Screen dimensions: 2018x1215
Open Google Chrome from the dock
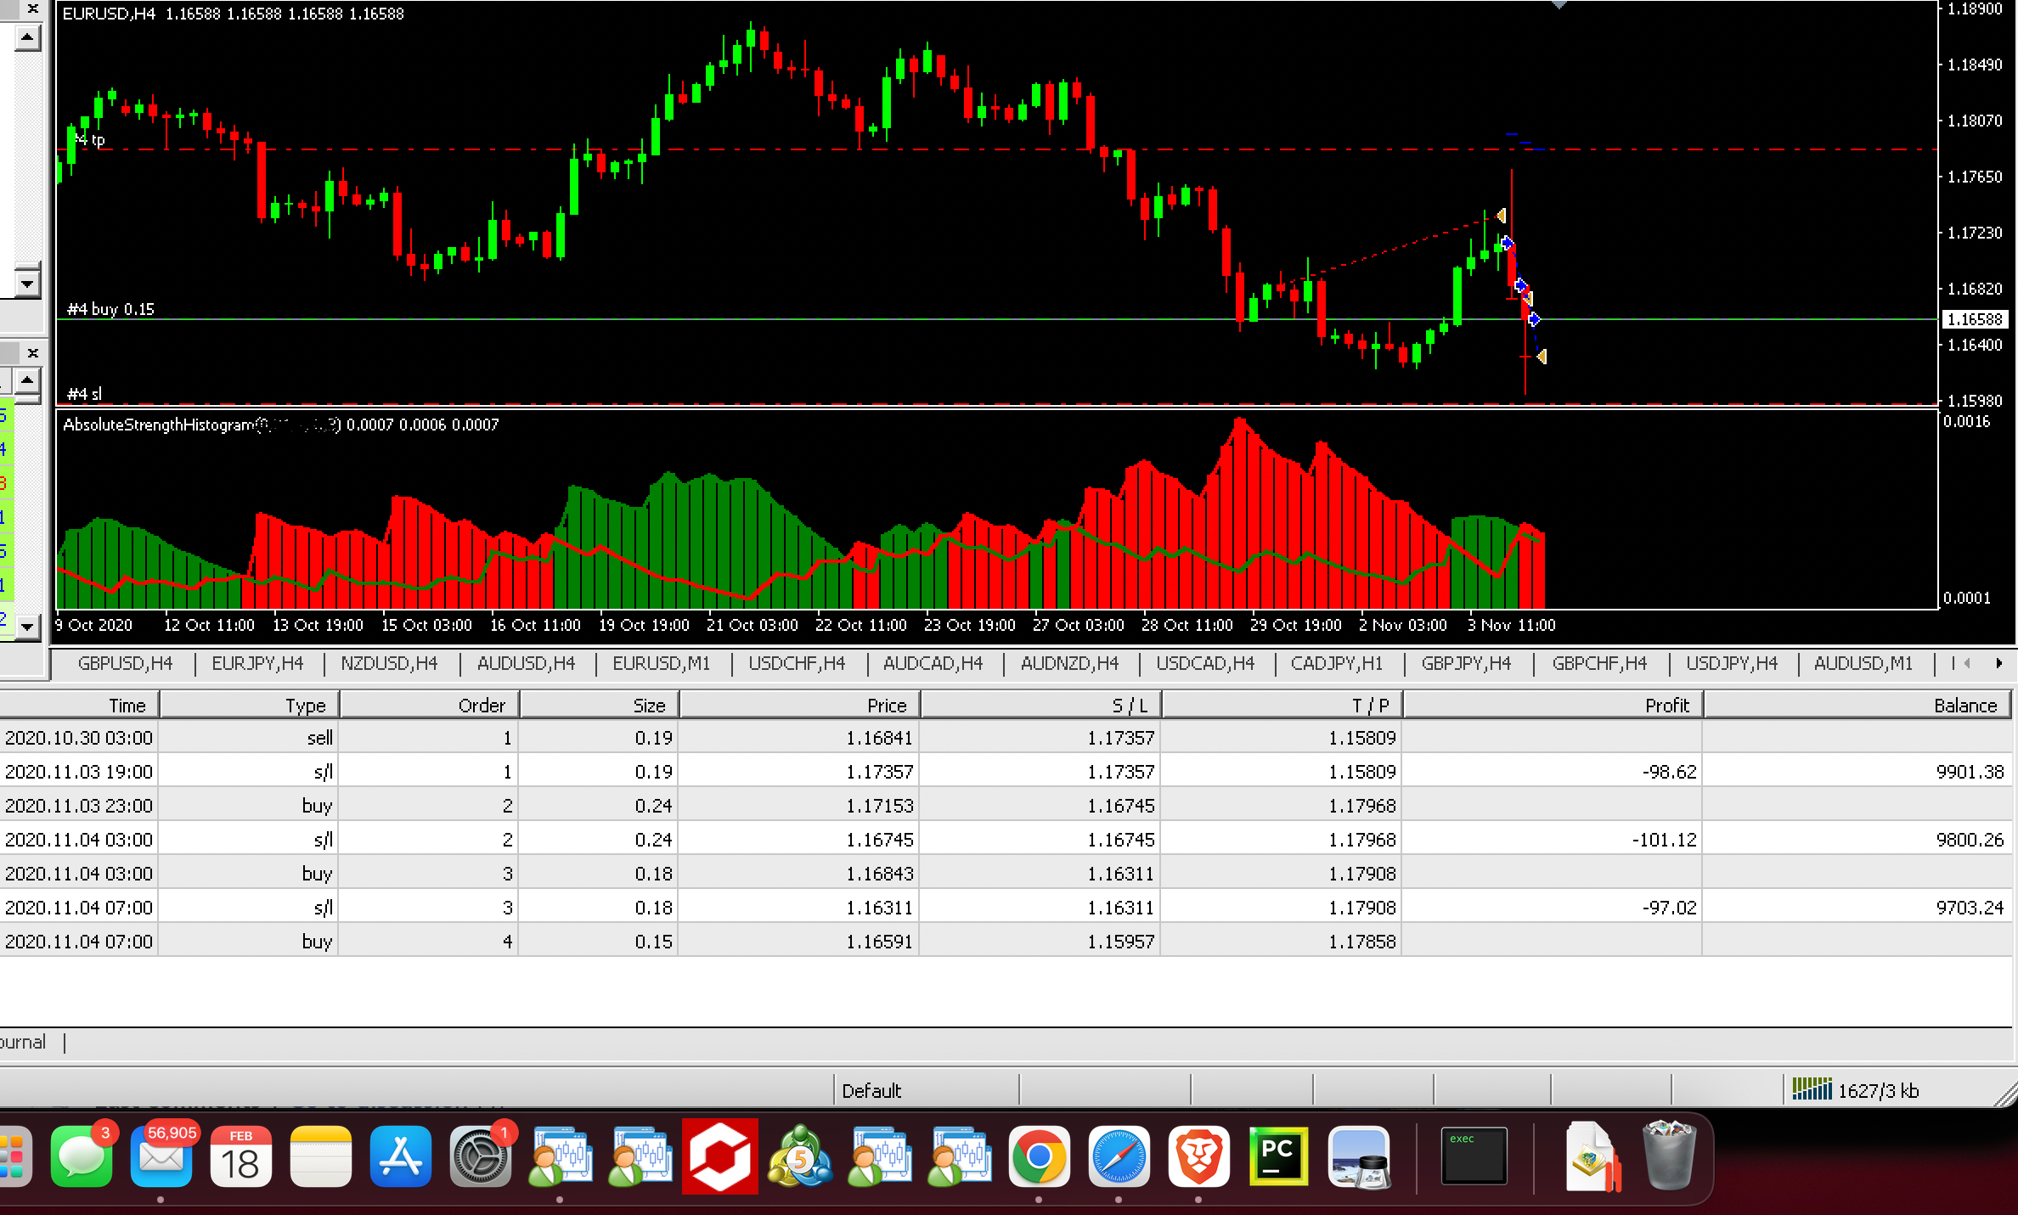coord(1040,1157)
